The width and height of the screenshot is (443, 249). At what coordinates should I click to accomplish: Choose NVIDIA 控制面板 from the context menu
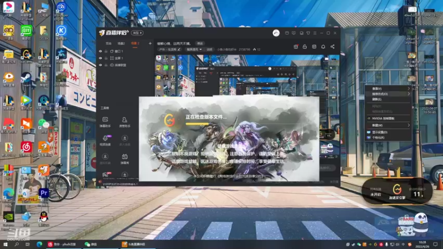point(389,118)
